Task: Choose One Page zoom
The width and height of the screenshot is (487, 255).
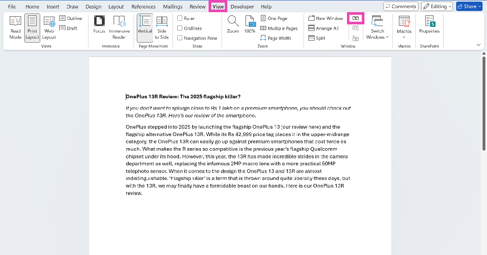Action: 274,18
